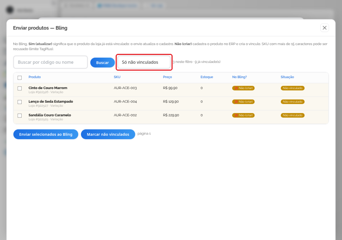Screen dimensions: 342x240
Task: Click price R$ 129,90
Action: pyautogui.click(x=171, y=102)
